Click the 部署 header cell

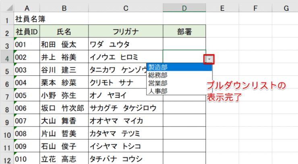184,31
